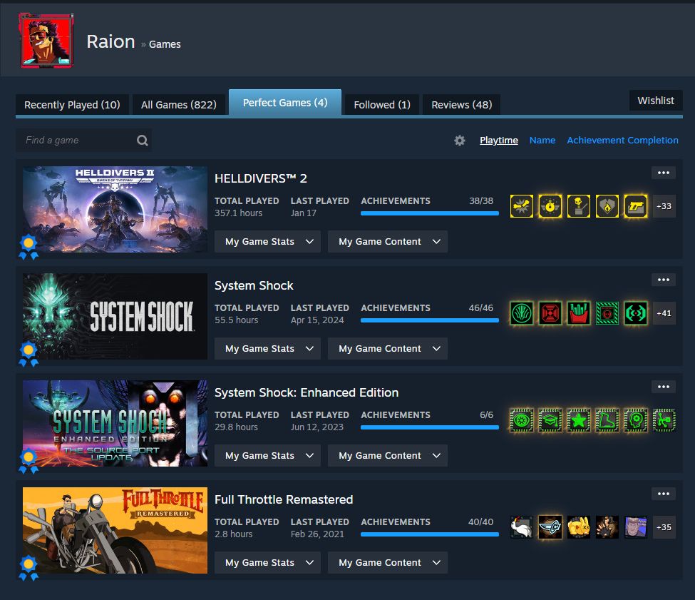The width and height of the screenshot is (695, 600).
Task: Open more options for HELLDIVERS 2
Action: [x=664, y=173]
